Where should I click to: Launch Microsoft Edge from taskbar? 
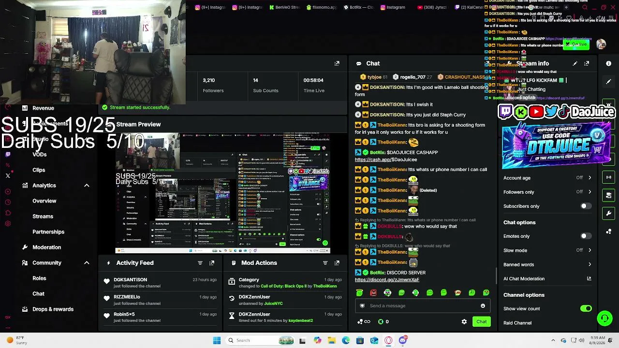tap(346, 340)
